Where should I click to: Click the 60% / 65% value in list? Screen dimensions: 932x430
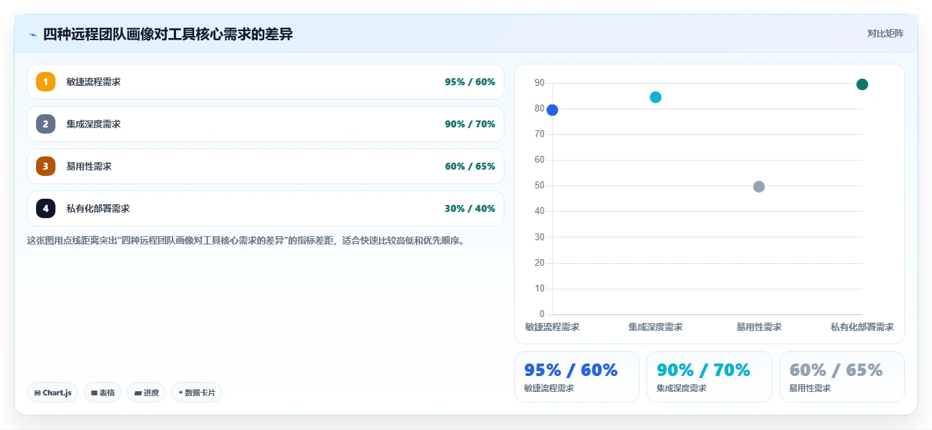470,166
